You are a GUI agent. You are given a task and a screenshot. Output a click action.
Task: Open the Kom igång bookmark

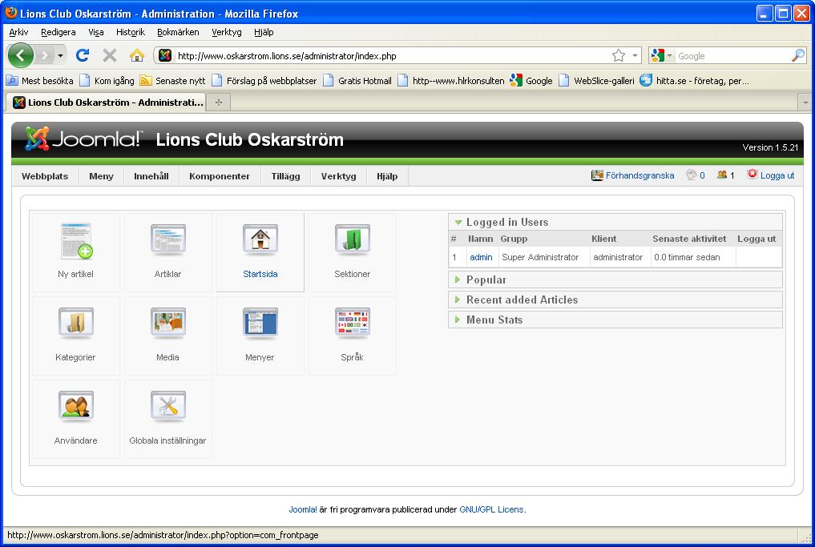tap(107, 81)
